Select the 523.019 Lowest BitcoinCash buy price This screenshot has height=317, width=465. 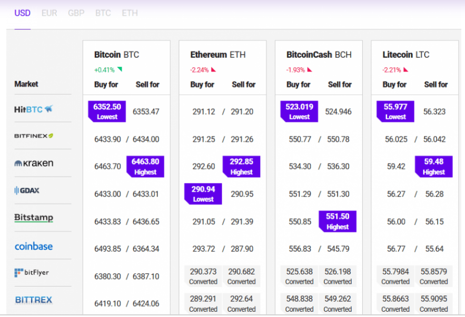point(299,111)
